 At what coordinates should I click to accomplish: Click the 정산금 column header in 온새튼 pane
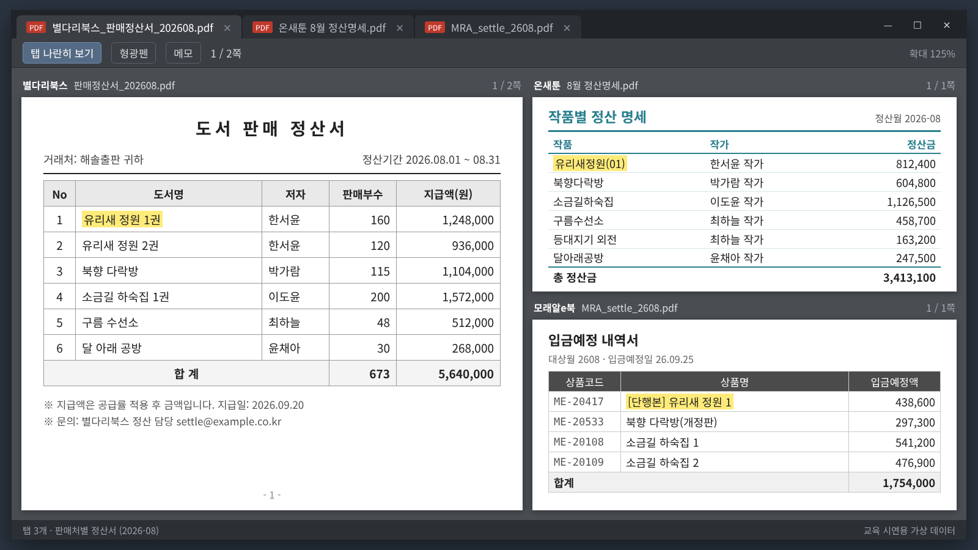coord(921,145)
